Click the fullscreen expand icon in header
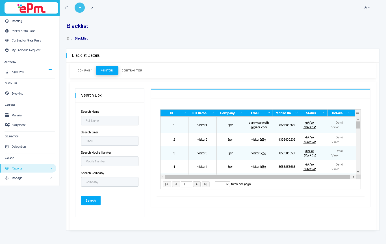 (67, 8)
